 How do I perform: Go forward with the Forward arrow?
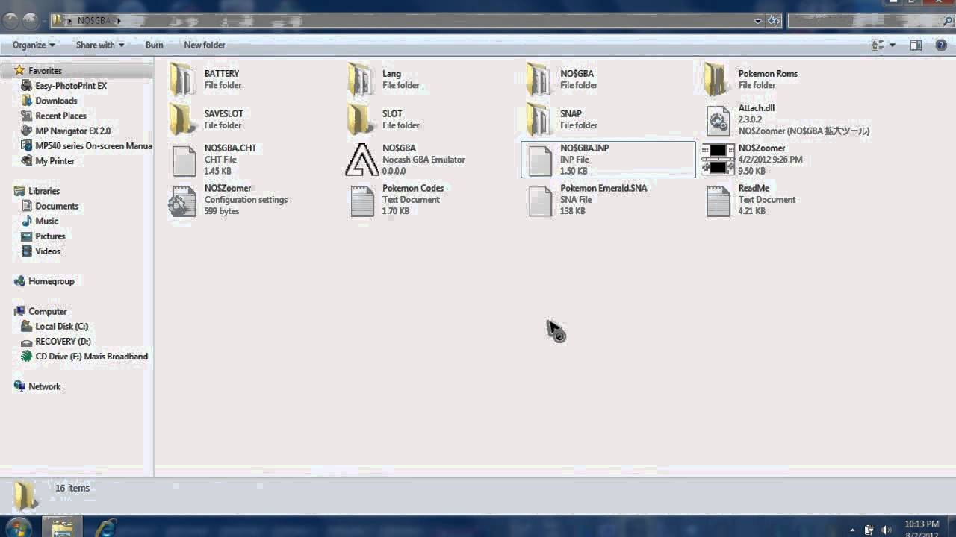31,21
